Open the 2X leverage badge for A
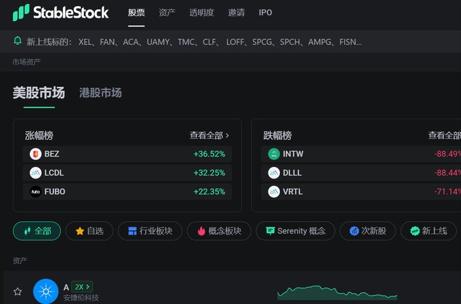461x304 pixels. 82,286
